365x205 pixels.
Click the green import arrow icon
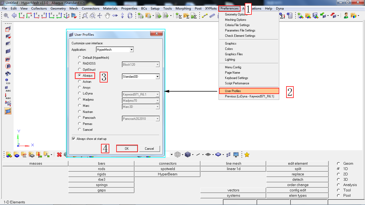(323, 15)
